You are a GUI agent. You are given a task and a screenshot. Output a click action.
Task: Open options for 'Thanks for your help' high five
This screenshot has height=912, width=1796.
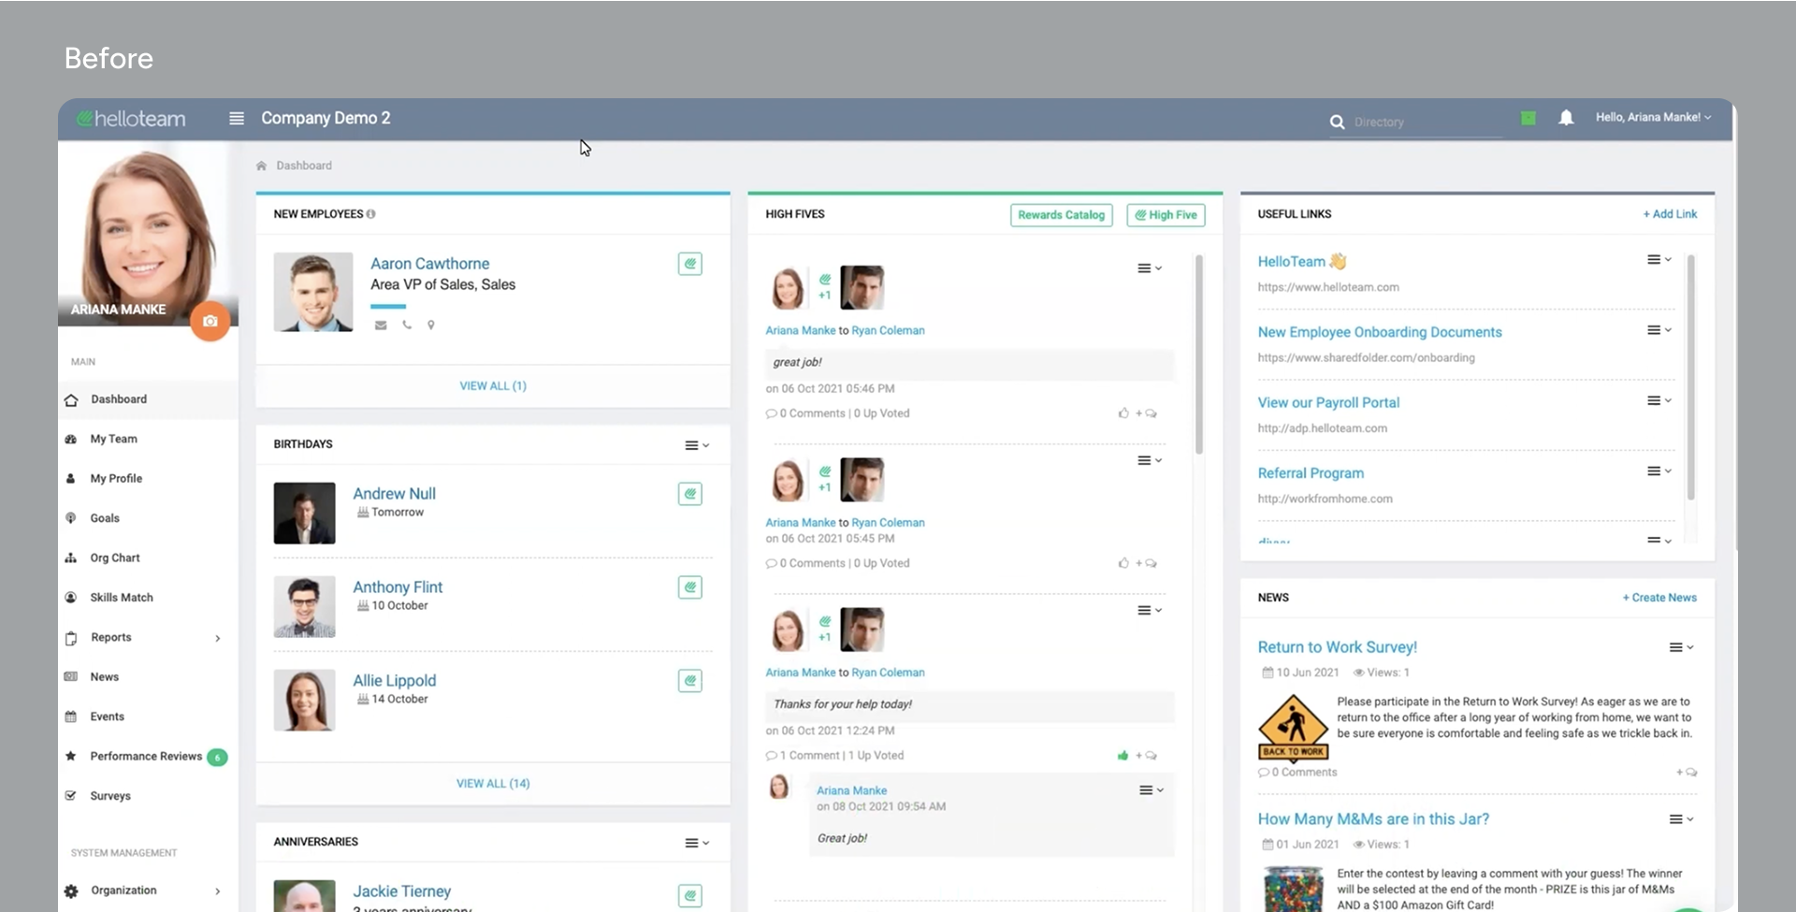click(1150, 610)
